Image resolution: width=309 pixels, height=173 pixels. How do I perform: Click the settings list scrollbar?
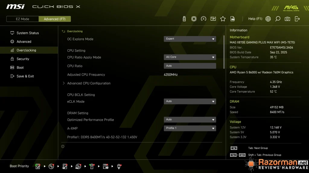pos(224,52)
